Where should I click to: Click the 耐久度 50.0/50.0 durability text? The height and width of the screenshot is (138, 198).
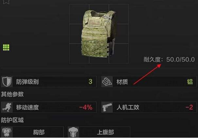pos(169,59)
